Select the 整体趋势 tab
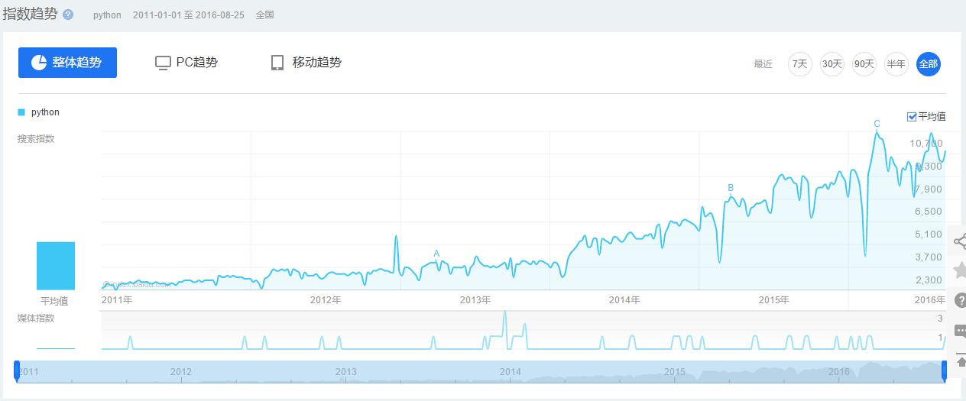Screen dimensions: 966x401 coord(67,63)
